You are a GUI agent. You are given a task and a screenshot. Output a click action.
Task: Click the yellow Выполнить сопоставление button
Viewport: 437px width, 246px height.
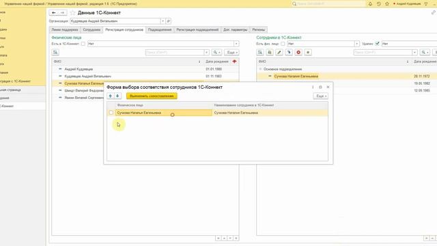click(152, 96)
